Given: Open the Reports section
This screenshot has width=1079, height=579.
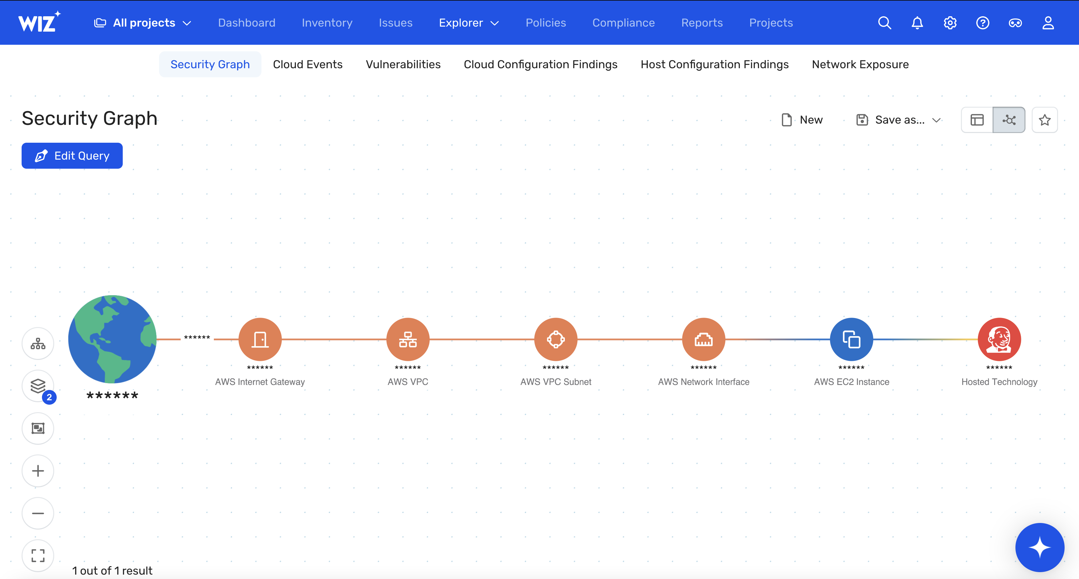Looking at the screenshot, I should (x=702, y=23).
